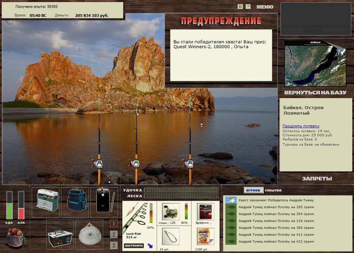This screenshot has height=253, width=354.
Task: Click the reel on the middle rod
Action: click(x=135, y=163)
